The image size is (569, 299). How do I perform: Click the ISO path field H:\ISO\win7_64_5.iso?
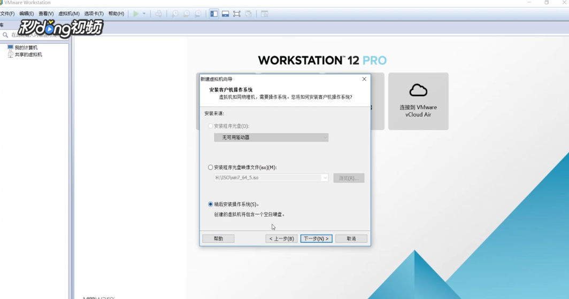(x=268, y=178)
